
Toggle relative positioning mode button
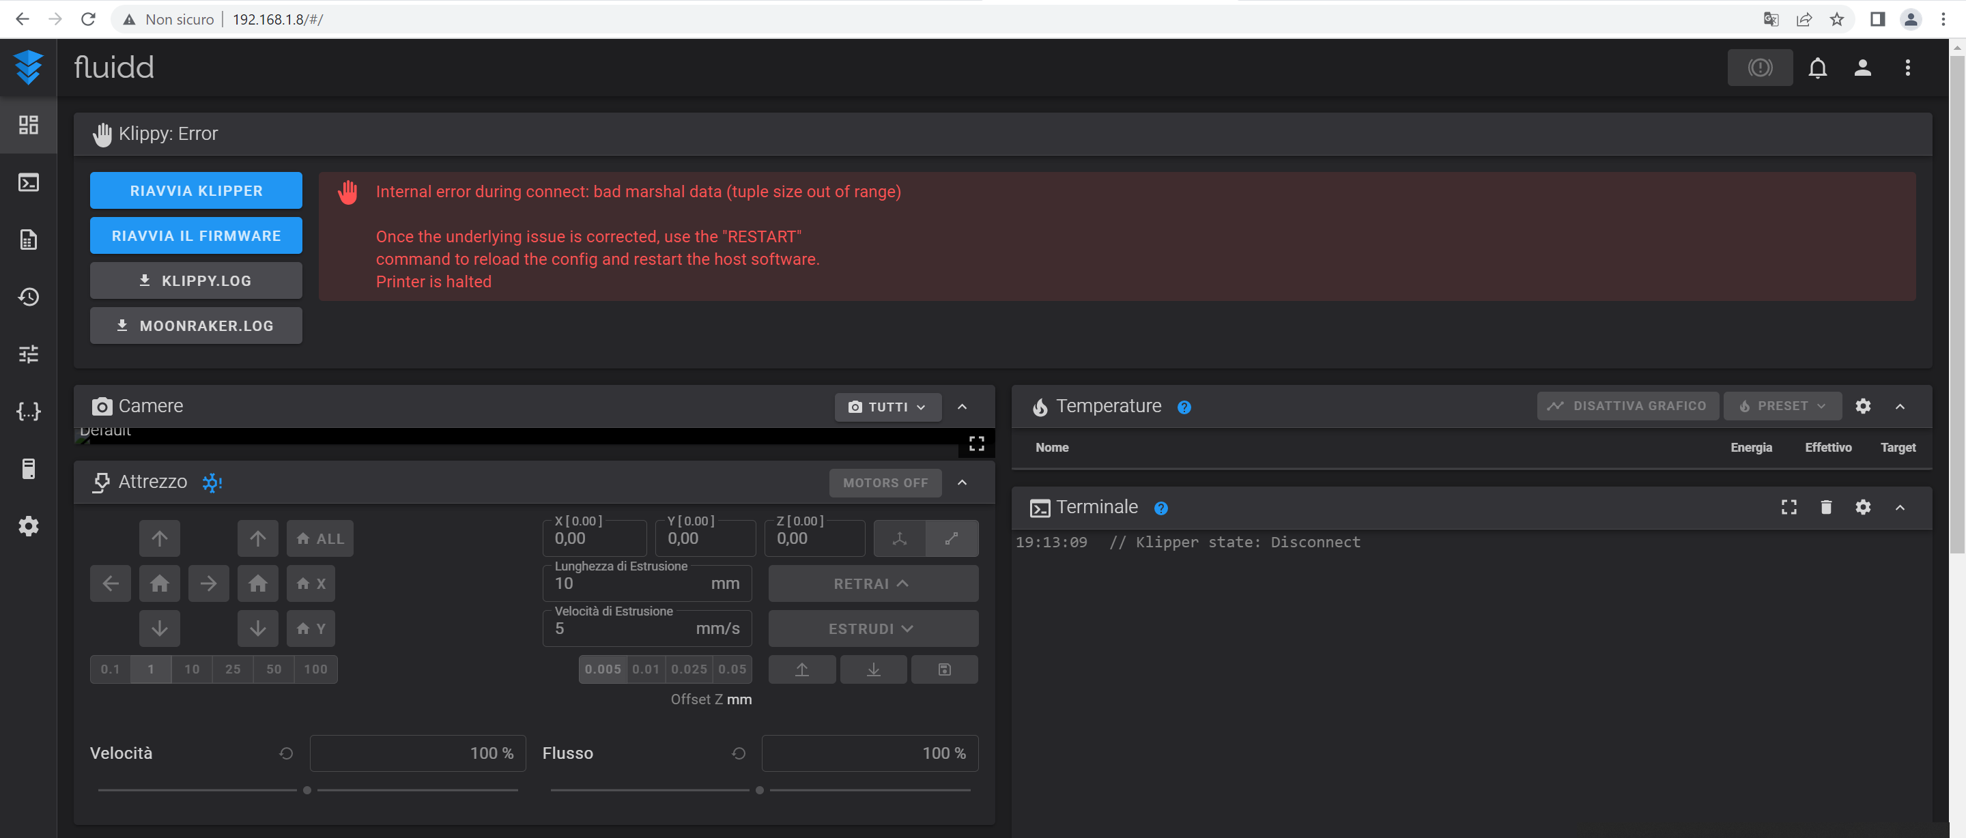click(951, 539)
